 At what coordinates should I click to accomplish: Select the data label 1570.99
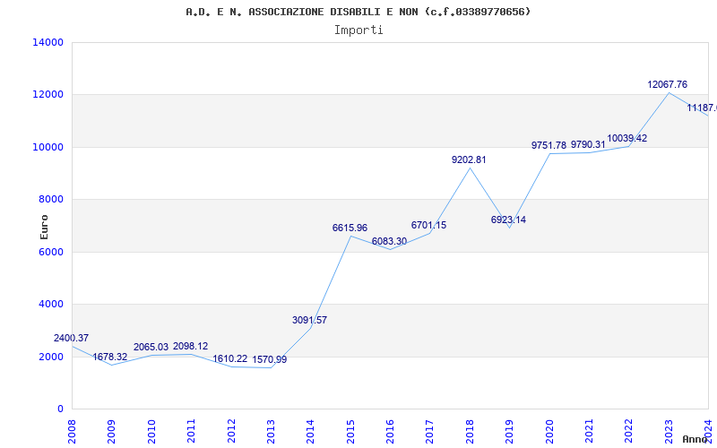(270, 360)
